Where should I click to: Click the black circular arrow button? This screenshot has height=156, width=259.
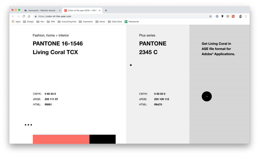point(207,96)
